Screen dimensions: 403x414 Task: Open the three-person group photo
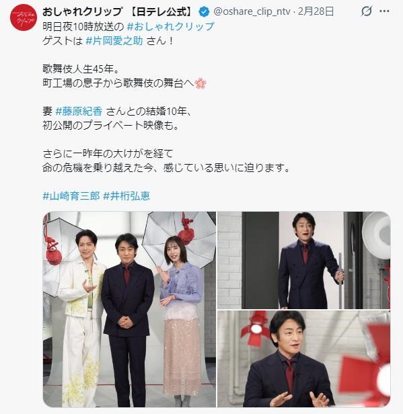pyautogui.click(x=129, y=309)
